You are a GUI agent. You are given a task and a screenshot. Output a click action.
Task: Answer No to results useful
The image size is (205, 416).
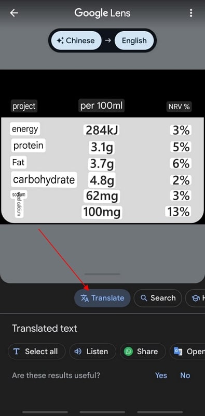coord(185,375)
